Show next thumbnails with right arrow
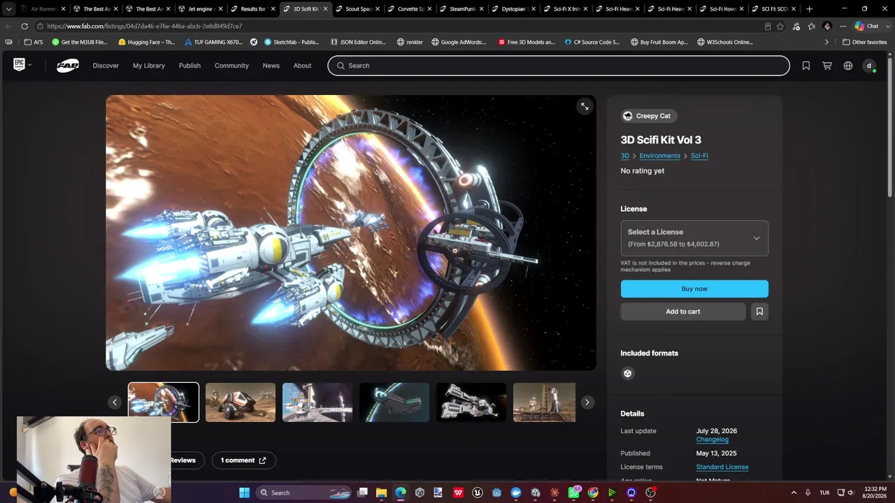Screen dimensions: 895x503 point(587,402)
